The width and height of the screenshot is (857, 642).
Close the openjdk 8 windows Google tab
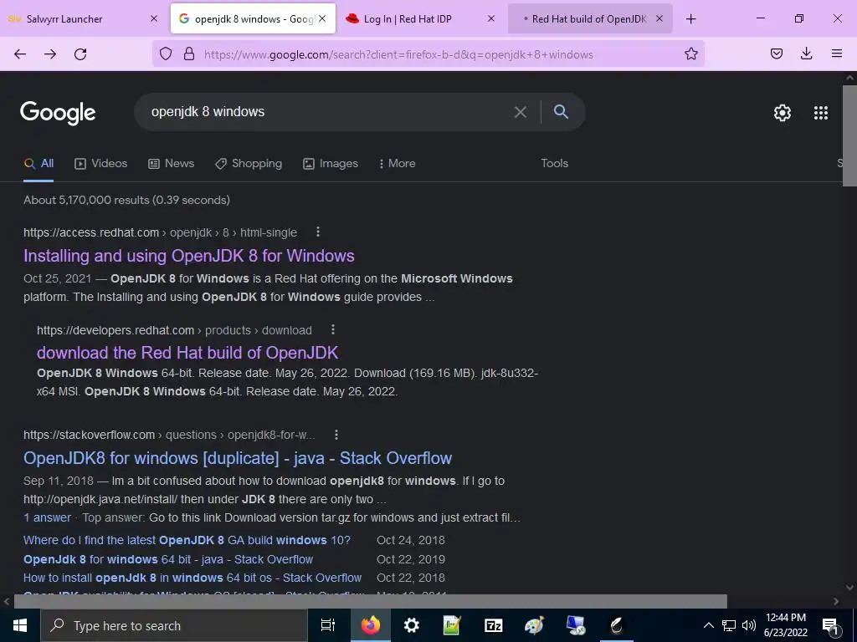322,18
